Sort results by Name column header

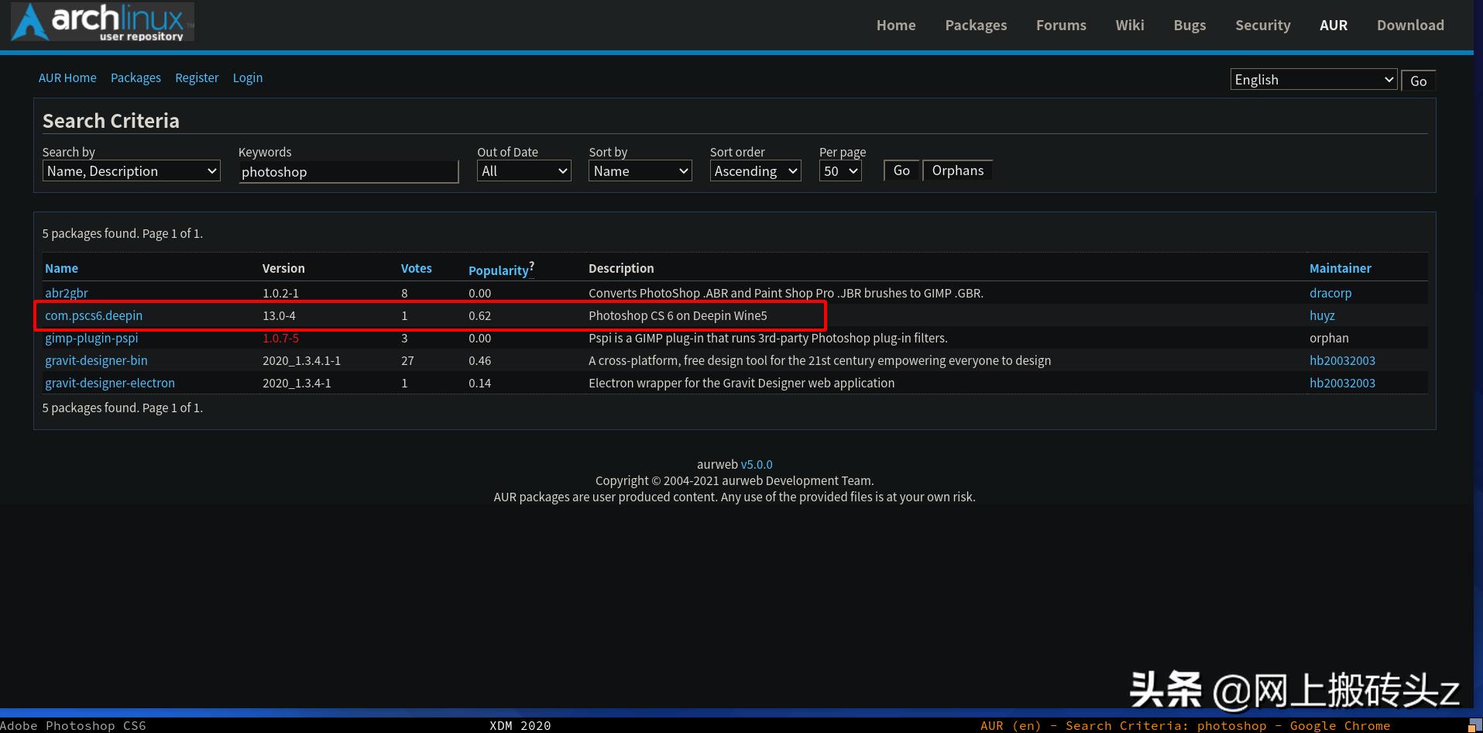tap(61, 268)
